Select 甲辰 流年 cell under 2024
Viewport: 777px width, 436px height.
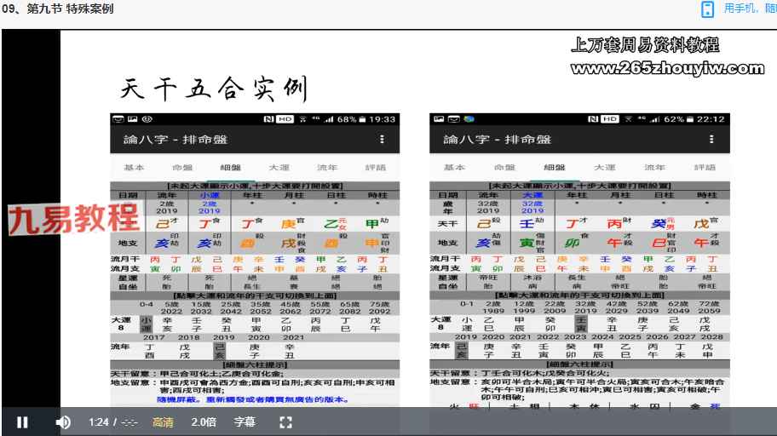pyautogui.click(x=598, y=350)
